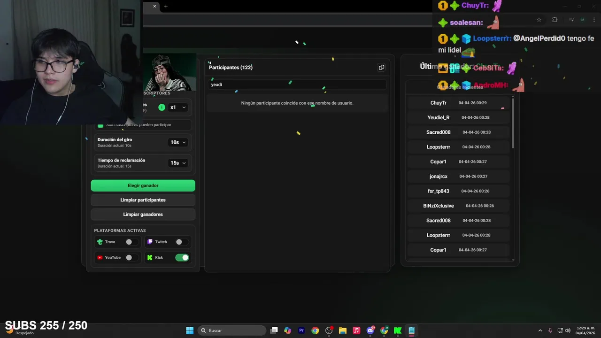This screenshot has width=601, height=338.
Task: Uncheck Solo suscriptores pueden participar
Action: [100, 125]
